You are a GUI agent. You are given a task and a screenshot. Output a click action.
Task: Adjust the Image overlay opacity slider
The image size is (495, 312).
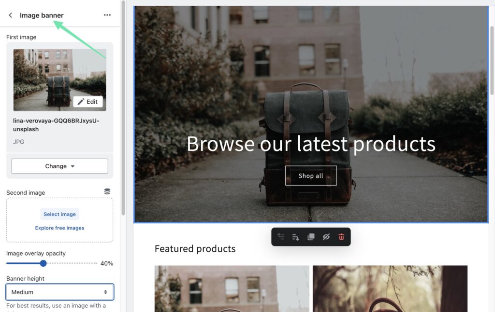[x=43, y=263]
